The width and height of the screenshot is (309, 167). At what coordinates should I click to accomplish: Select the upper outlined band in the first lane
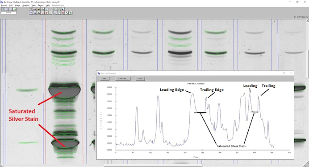(27, 90)
